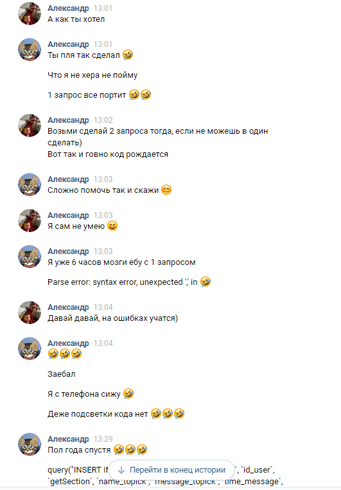The image size is (341, 490).
Task: Click the 13:03 timestamp beside «Сложно помочь»
Action: [x=103, y=179]
